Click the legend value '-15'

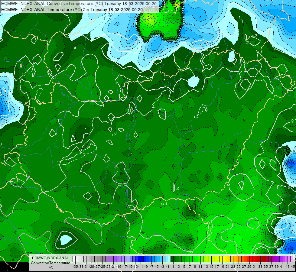(x=130, y=267)
